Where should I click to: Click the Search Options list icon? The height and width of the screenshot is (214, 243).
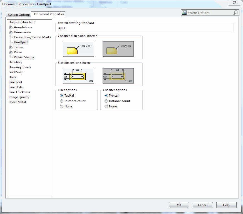184,12
